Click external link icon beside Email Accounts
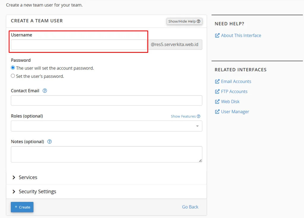The height and width of the screenshot is (218, 304). 217,81
